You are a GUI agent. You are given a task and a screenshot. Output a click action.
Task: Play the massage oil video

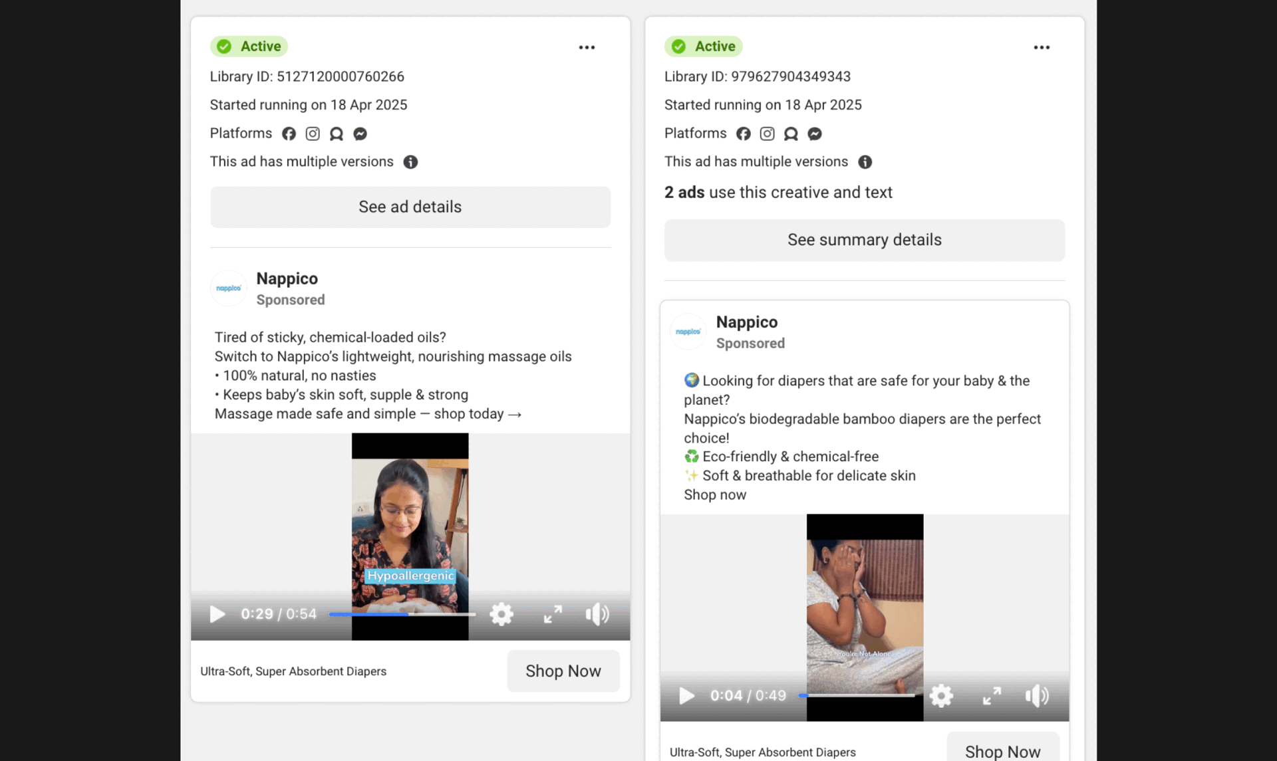pos(217,614)
